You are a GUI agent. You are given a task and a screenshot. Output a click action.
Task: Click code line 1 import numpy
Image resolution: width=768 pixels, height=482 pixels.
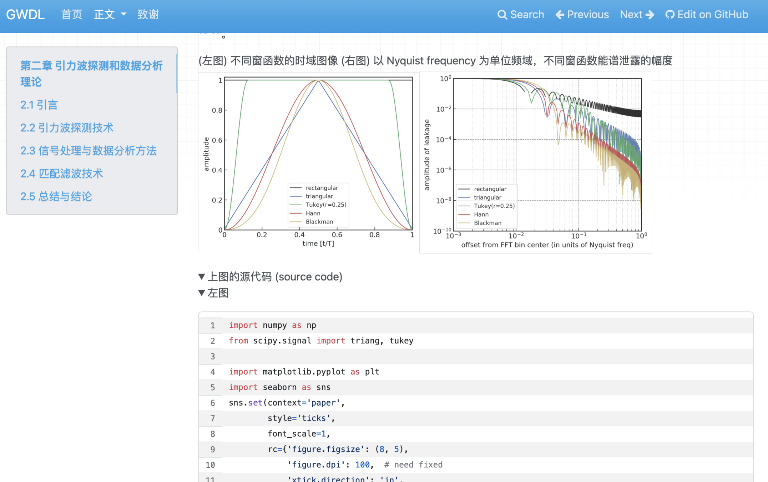tap(272, 325)
